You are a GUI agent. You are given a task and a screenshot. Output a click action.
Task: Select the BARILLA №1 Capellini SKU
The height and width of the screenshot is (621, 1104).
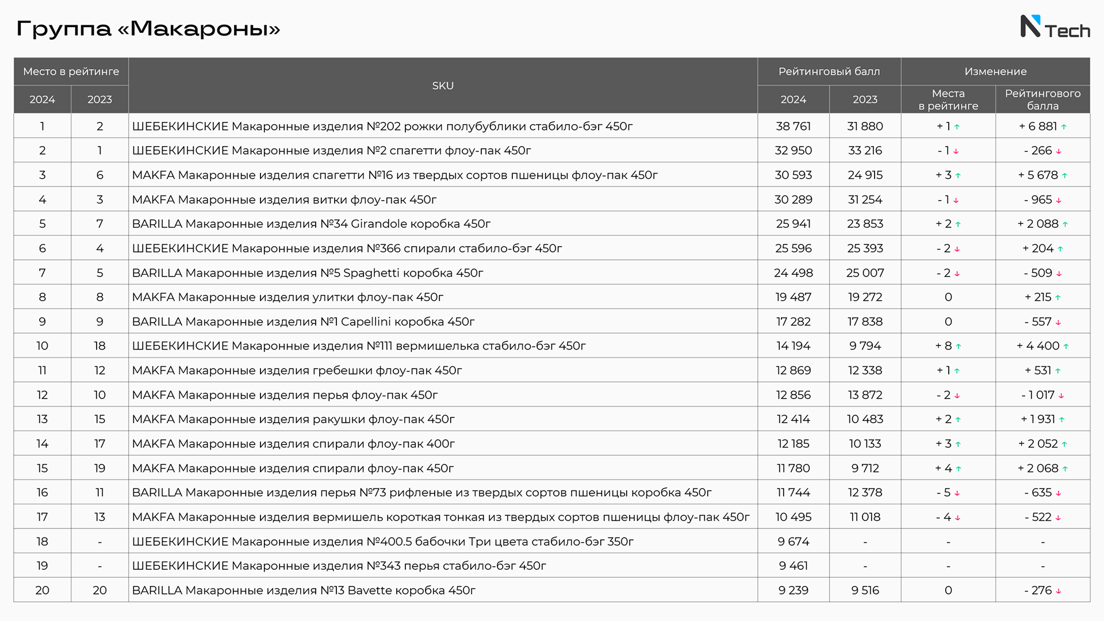pos(303,321)
